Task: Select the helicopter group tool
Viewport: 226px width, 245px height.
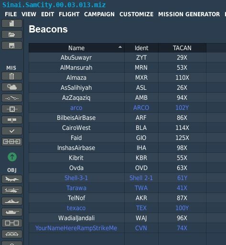Action: [12, 190]
